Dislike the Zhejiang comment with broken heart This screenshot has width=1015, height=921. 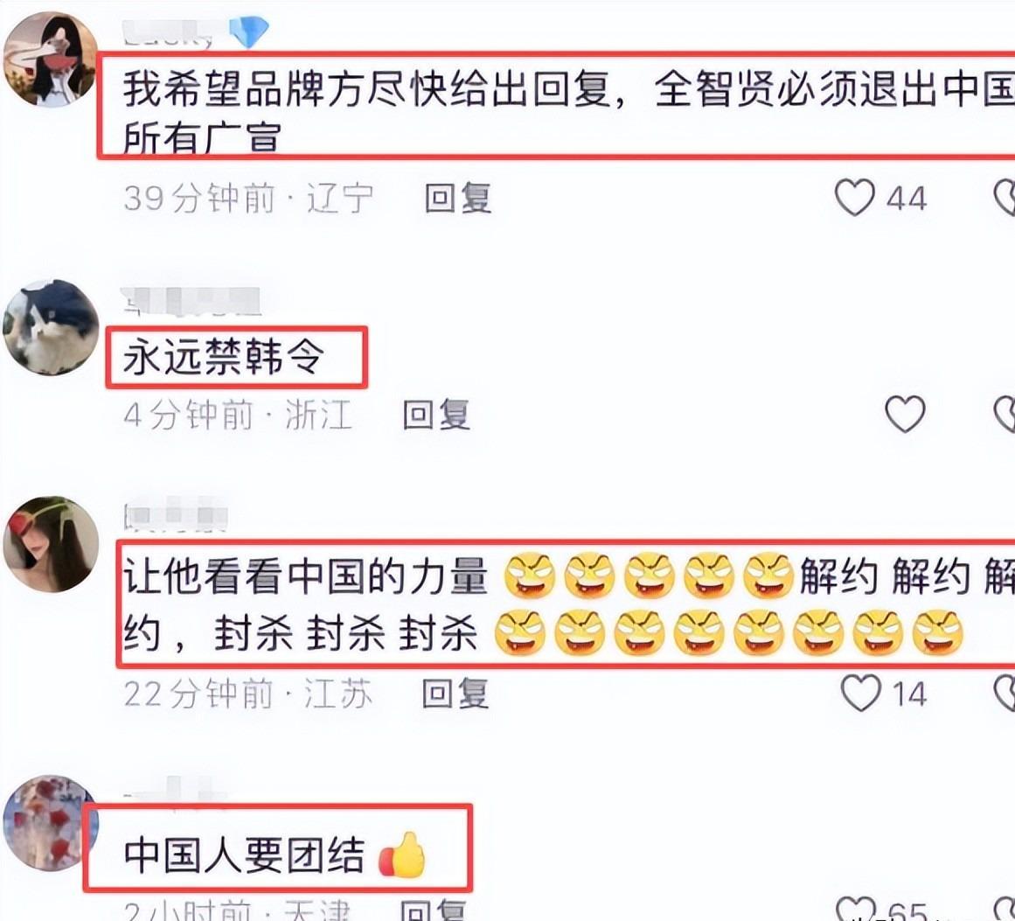(x=1005, y=413)
